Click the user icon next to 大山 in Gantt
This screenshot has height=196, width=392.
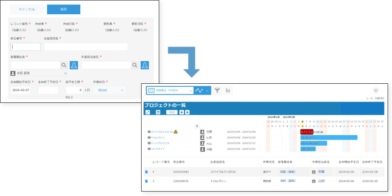click(202, 143)
